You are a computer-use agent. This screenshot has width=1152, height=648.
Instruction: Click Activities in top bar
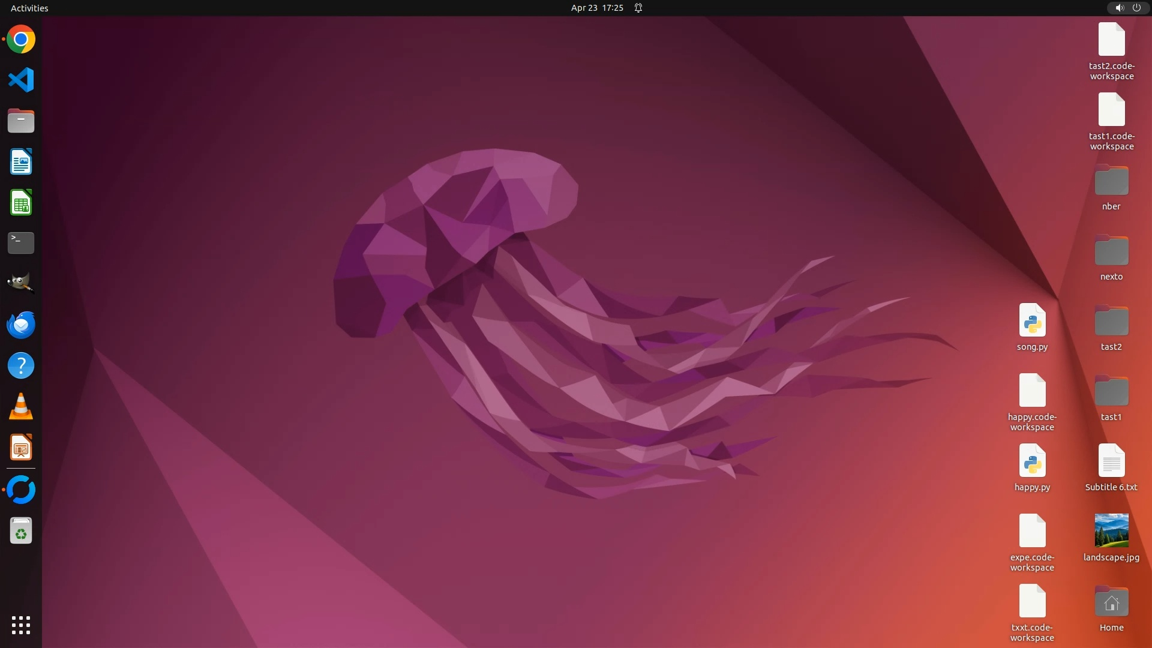tap(29, 8)
